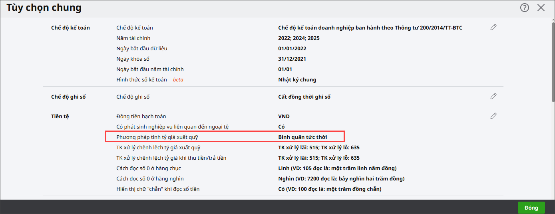The width and height of the screenshot is (555, 214).
Task: Click the Cất đồng thời ghi sổ value
Action: pyautogui.click(x=304, y=97)
